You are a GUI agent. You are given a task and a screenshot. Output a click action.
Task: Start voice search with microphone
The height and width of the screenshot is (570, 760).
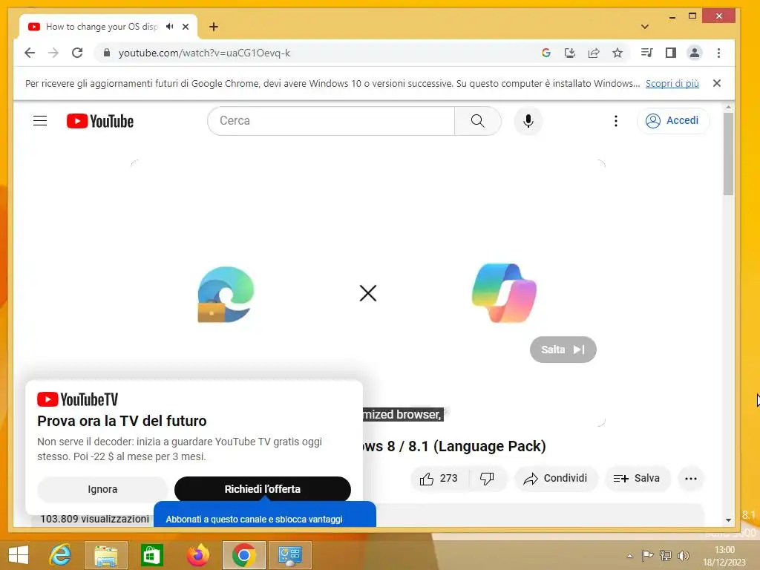528,121
